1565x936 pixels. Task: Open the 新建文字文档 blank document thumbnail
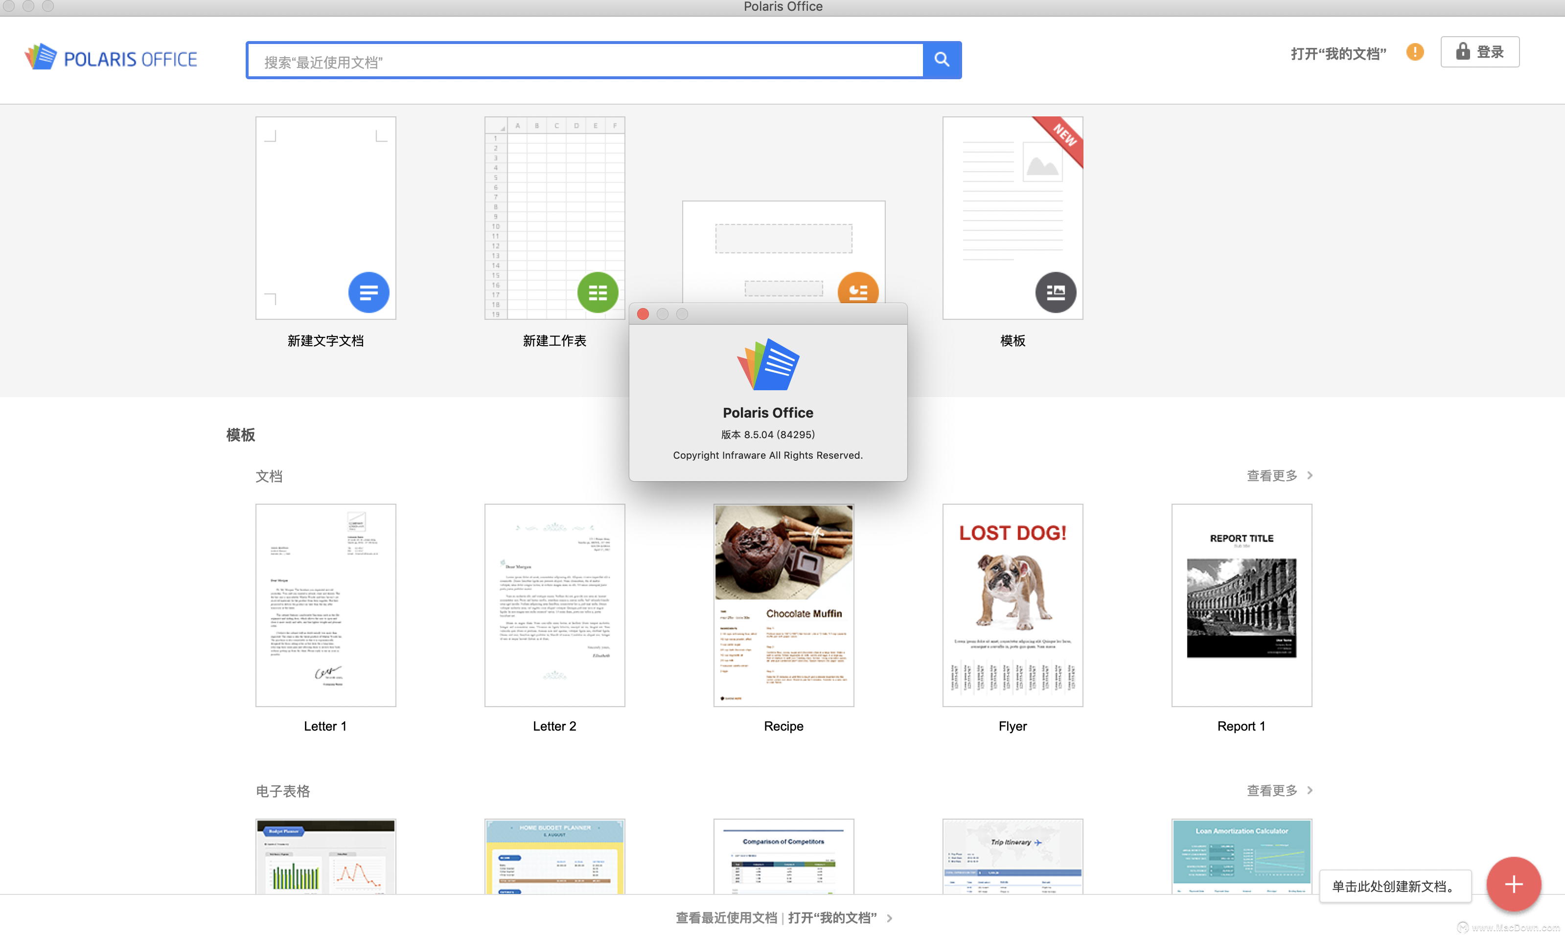click(325, 218)
